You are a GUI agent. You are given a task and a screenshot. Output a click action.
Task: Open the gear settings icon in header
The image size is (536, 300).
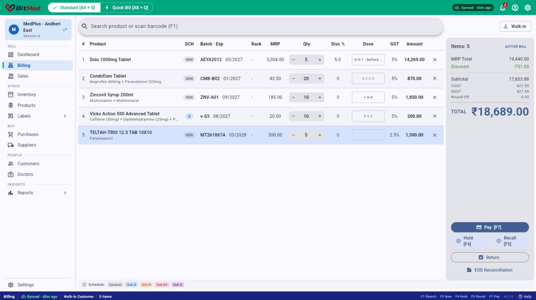[x=528, y=8]
